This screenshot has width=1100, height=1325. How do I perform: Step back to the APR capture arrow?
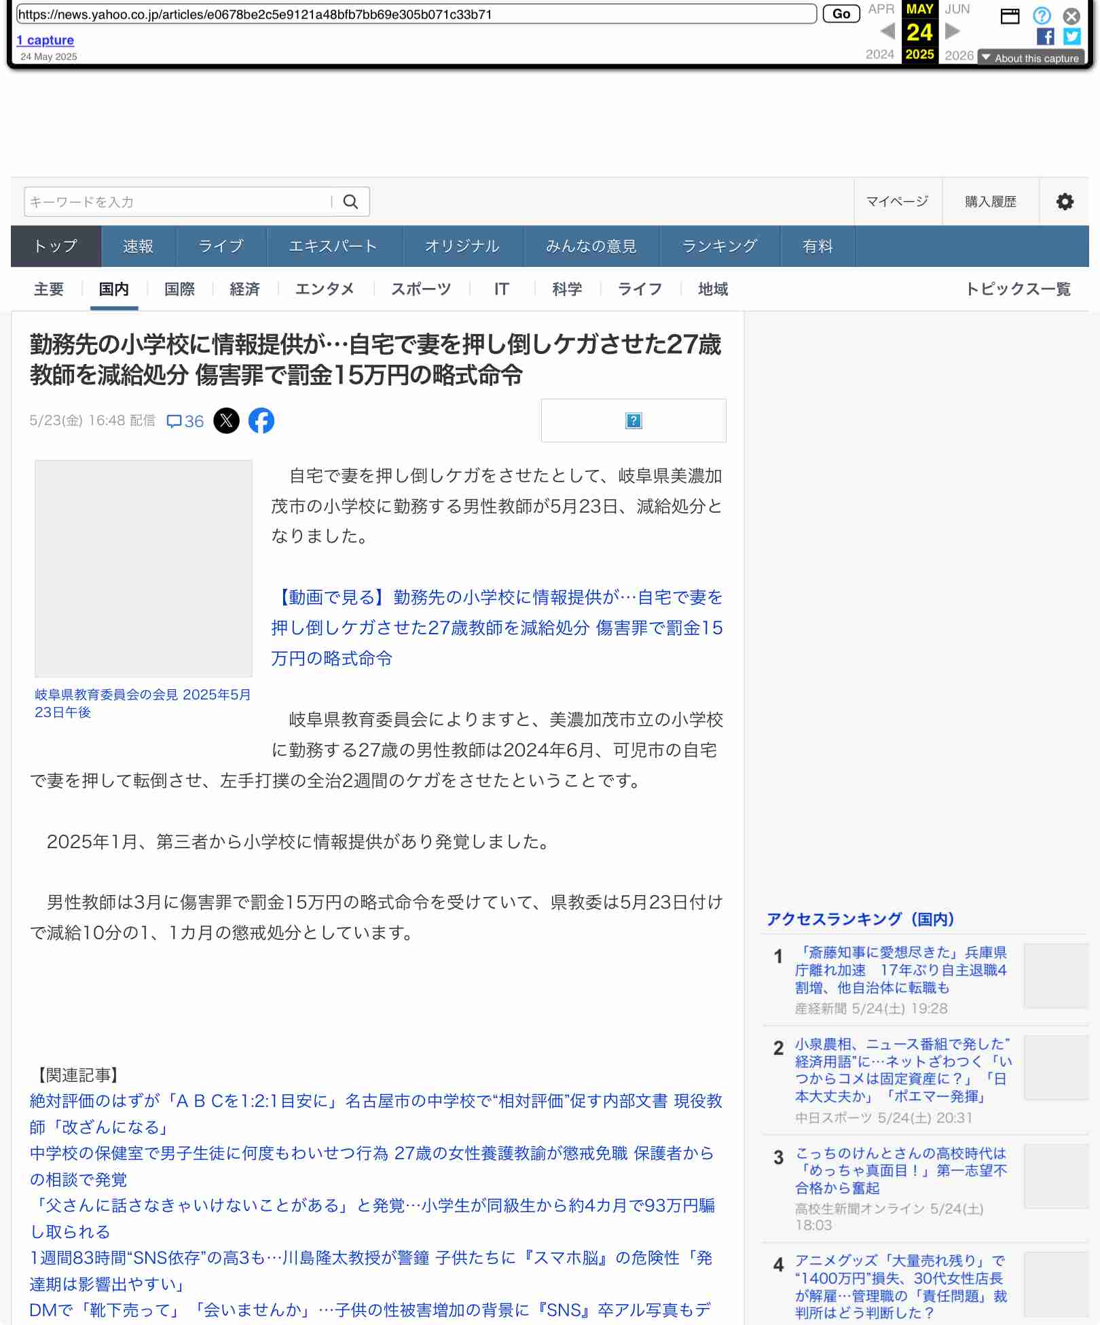[x=889, y=31]
